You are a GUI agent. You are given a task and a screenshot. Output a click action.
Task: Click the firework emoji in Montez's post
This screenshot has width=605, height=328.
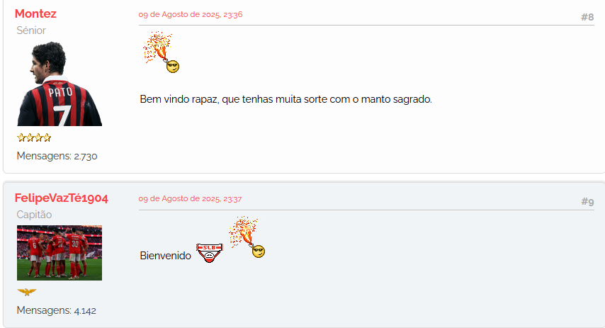(x=157, y=47)
